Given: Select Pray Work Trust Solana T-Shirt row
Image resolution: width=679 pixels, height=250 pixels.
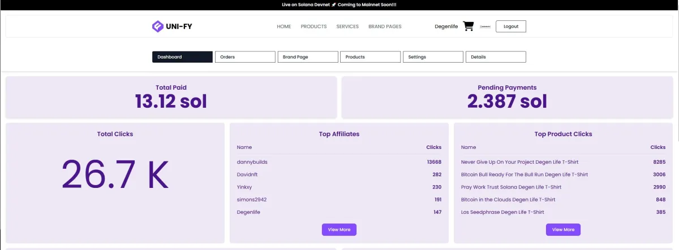Looking at the screenshot, I should (563, 187).
